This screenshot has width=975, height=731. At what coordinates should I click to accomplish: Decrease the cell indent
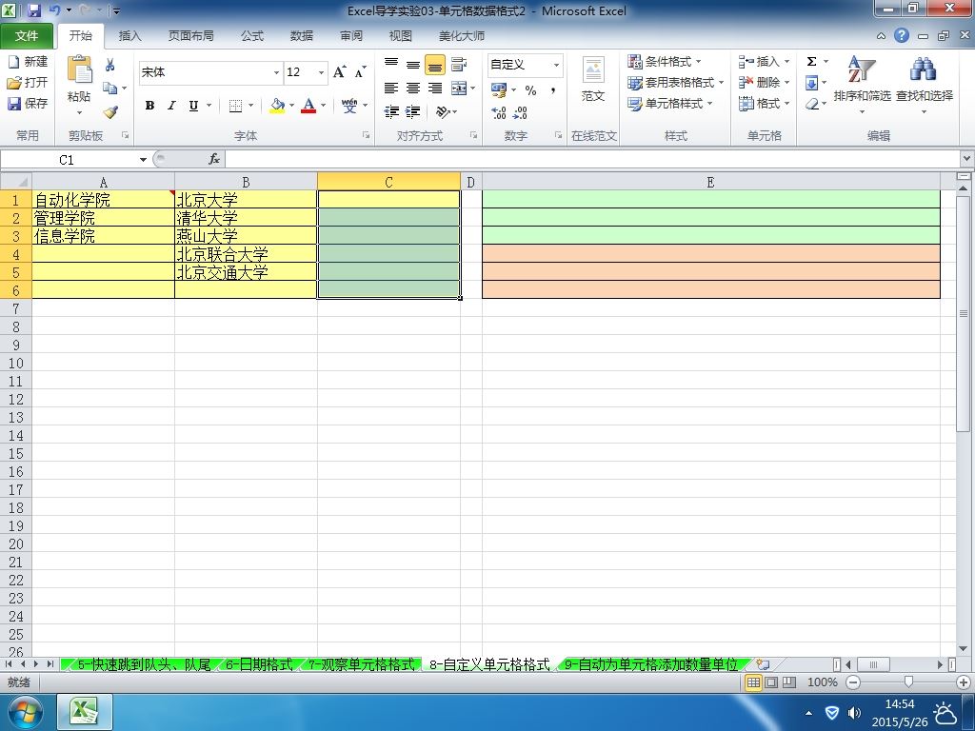tap(391, 112)
